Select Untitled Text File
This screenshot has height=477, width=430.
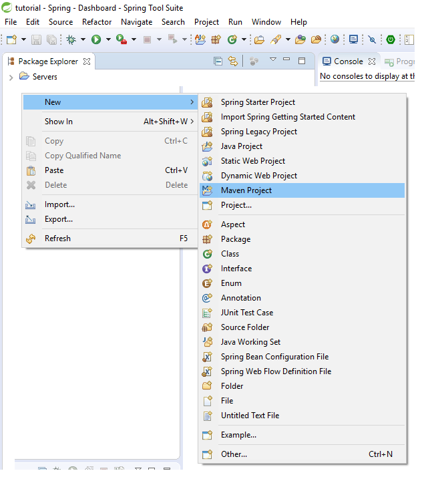click(x=302, y=416)
